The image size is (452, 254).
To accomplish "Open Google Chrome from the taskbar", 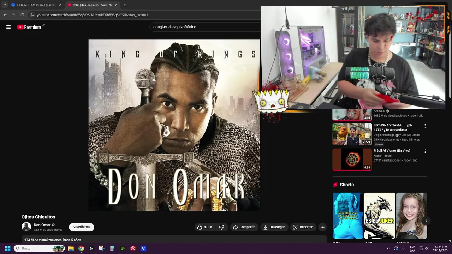I will click(x=81, y=248).
